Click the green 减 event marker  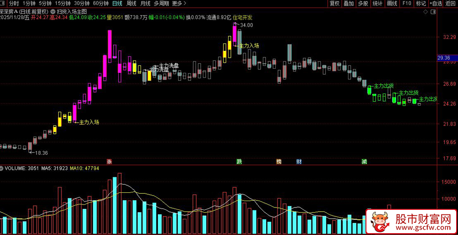coord(364,161)
